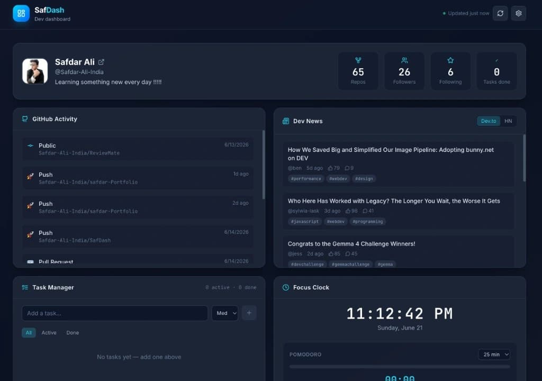Click the 26 Followers stat card
Screen dimensions: 542x381
tap(404, 71)
